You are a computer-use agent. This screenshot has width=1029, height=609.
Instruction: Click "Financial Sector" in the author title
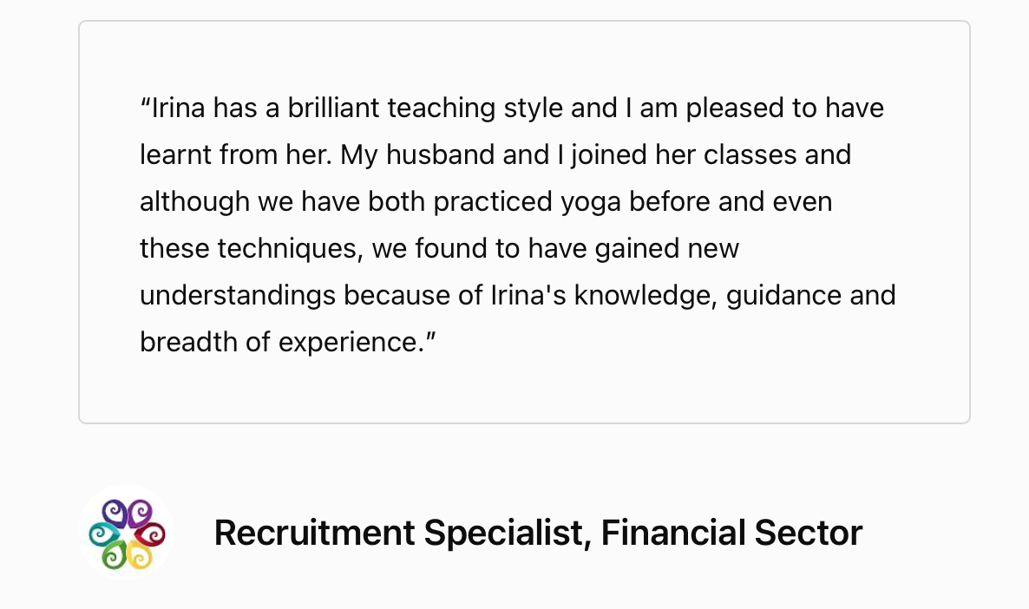point(731,532)
